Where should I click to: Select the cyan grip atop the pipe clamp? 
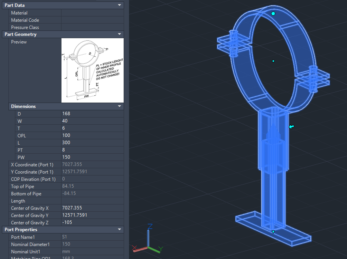coord(273,13)
